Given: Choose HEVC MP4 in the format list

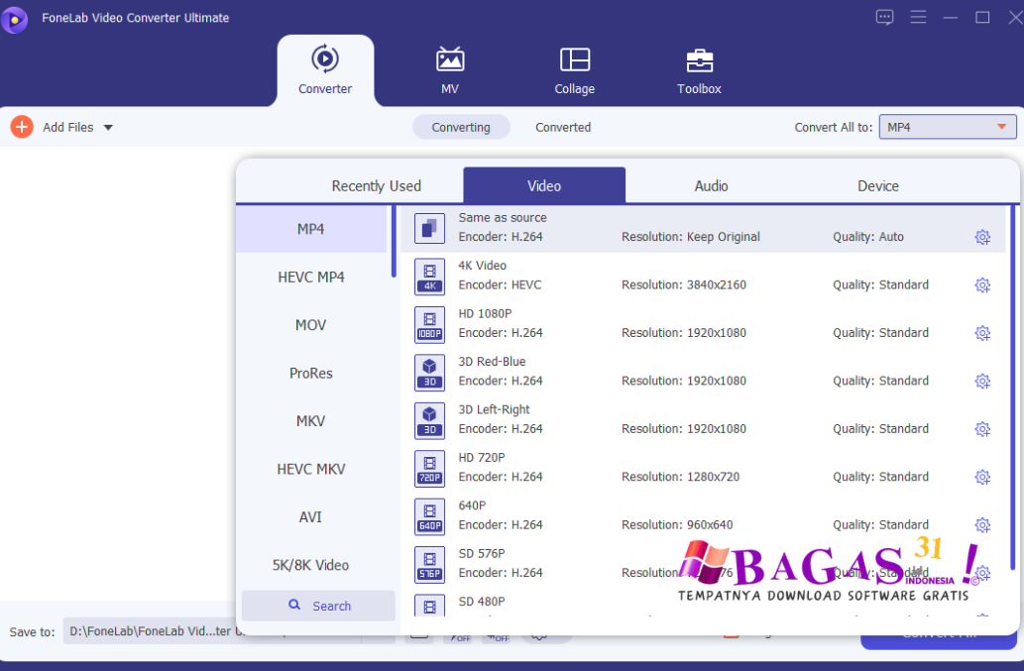Looking at the screenshot, I should pos(311,277).
